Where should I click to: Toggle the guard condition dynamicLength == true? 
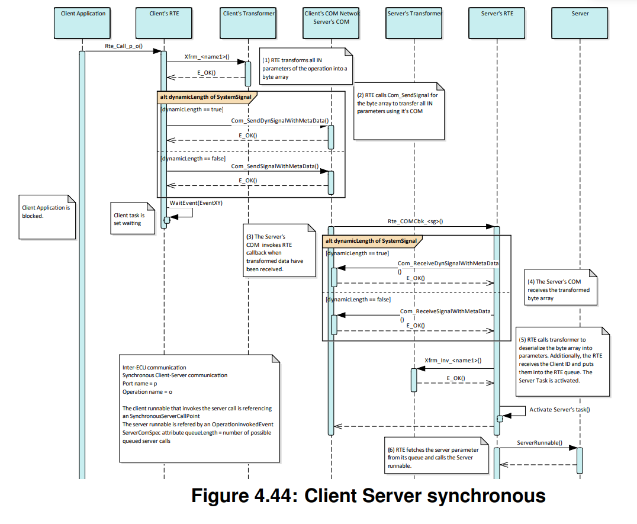(x=192, y=109)
